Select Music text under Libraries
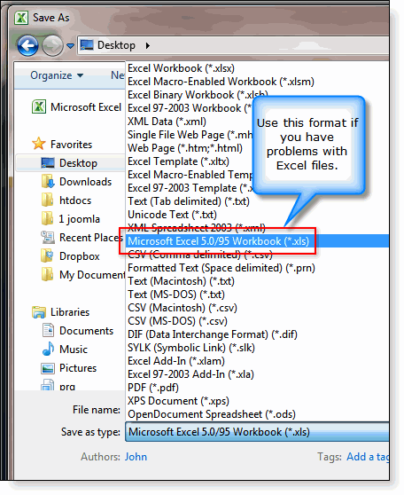The image size is (404, 495). [74, 349]
